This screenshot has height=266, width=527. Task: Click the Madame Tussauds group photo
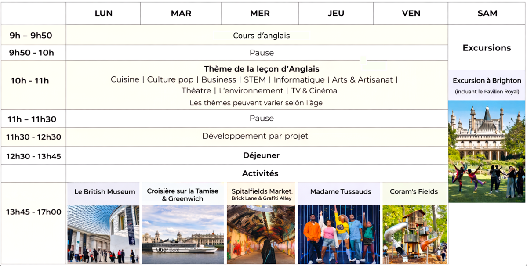point(339,234)
